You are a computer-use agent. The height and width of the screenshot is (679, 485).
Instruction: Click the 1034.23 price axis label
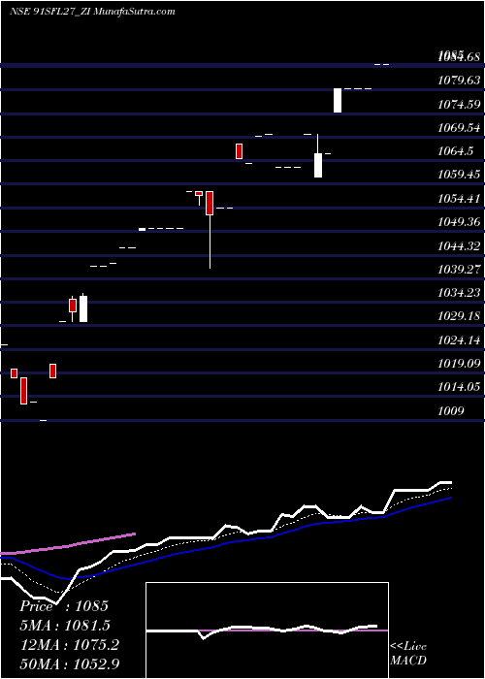click(x=459, y=293)
